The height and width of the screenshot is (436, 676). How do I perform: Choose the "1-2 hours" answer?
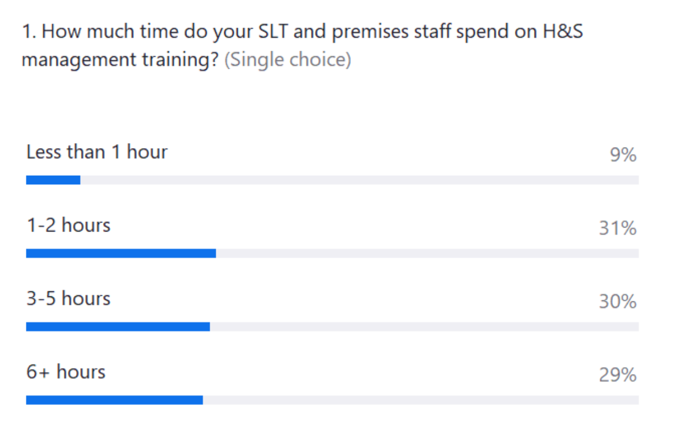click(x=68, y=225)
